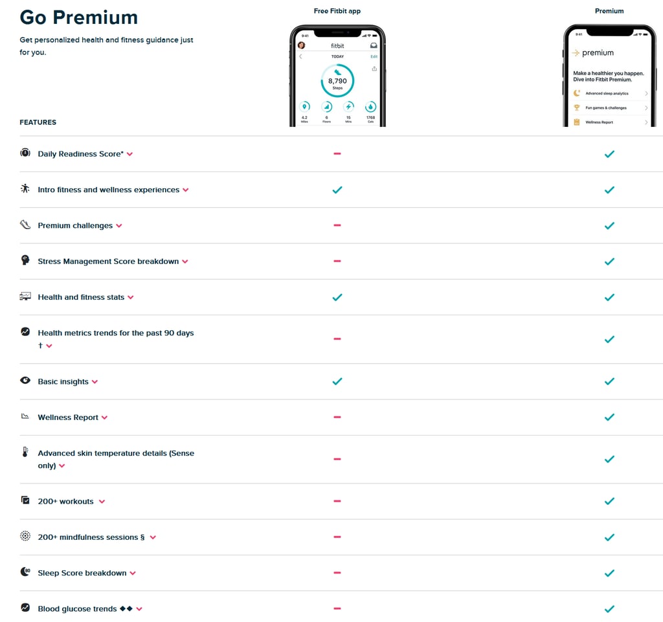Click the Stress Management head icon

pos(25,260)
